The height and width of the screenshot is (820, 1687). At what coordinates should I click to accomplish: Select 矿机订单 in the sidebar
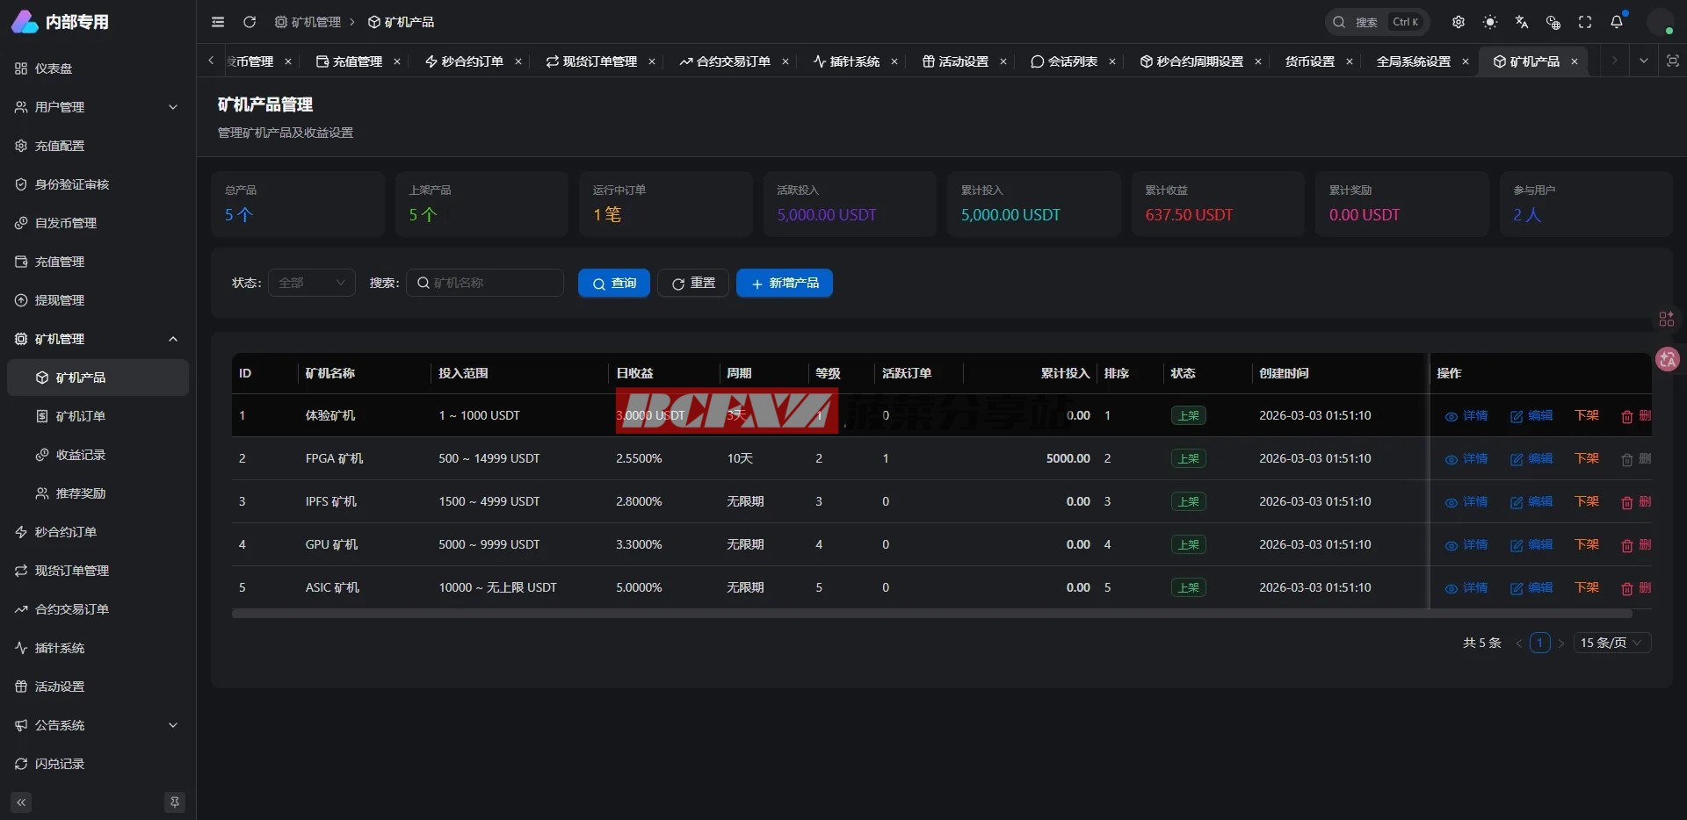pos(81,416)
